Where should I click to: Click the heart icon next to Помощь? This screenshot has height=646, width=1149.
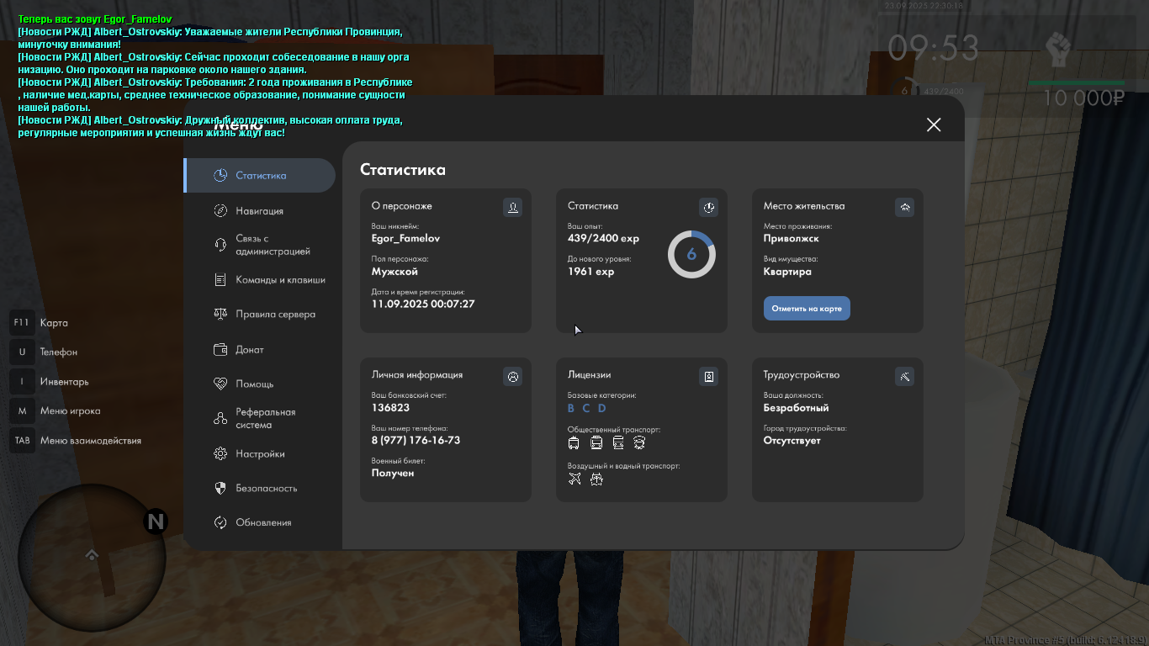pos(220,384)
